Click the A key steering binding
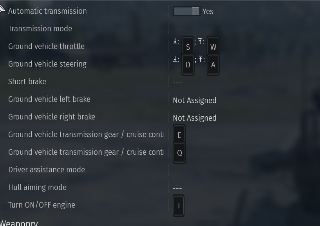Image resolution: width=320 pixels, height=226 pixels. pyautogui.click(x=213, y=65)
